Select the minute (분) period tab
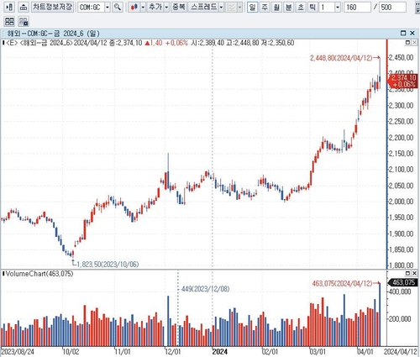The image size is (420, 357). click(x=289, y=7)
